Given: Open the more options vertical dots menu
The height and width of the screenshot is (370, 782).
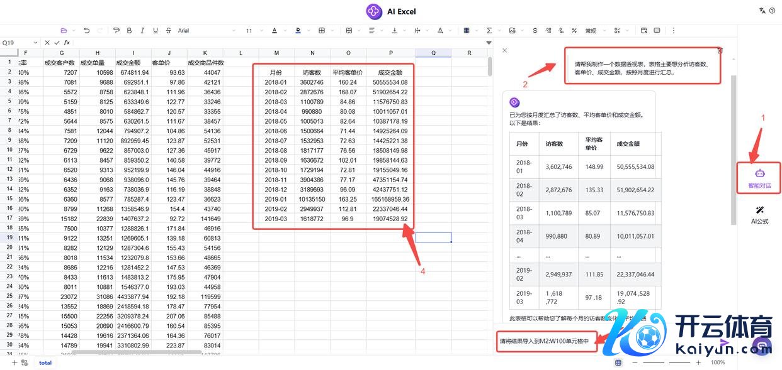Looking at the screenshot, I should [673, 30].
